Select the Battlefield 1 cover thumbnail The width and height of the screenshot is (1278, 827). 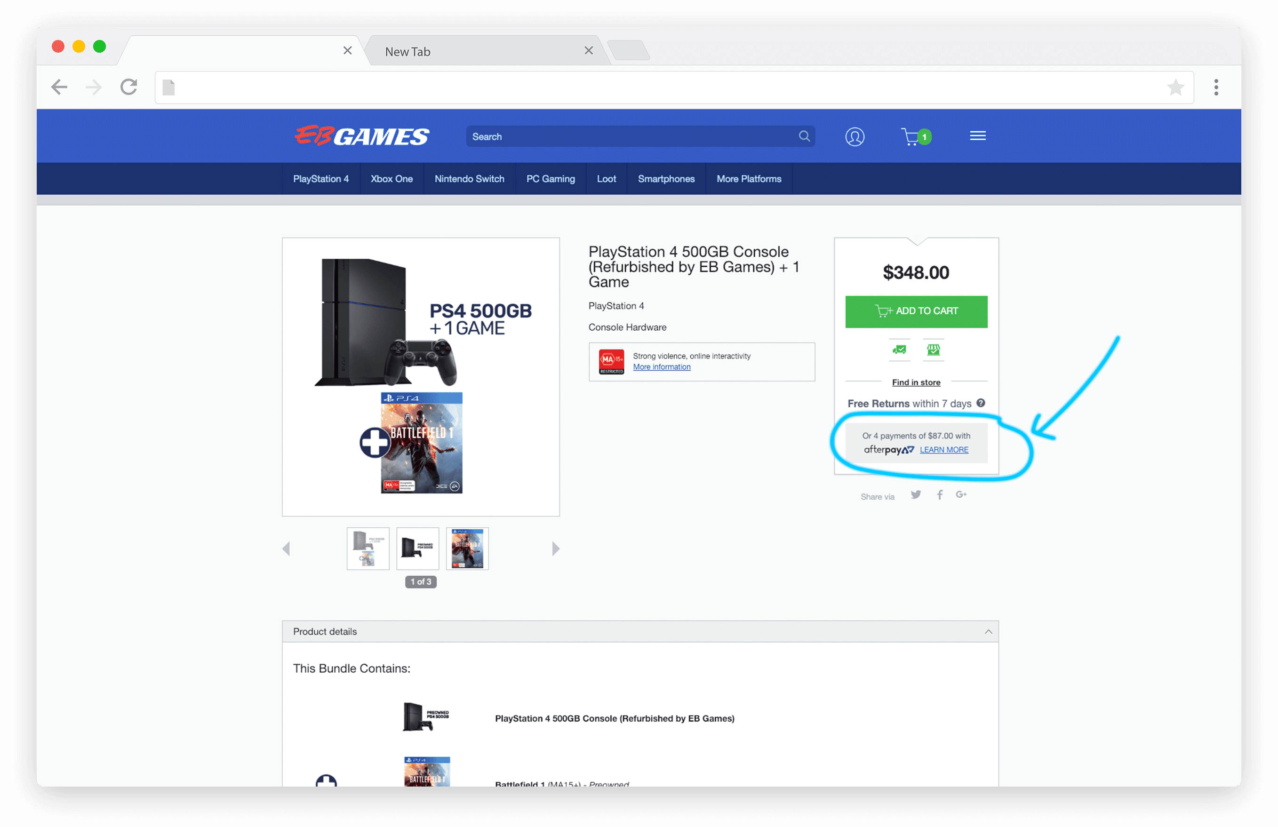click(x=468, y=549)
